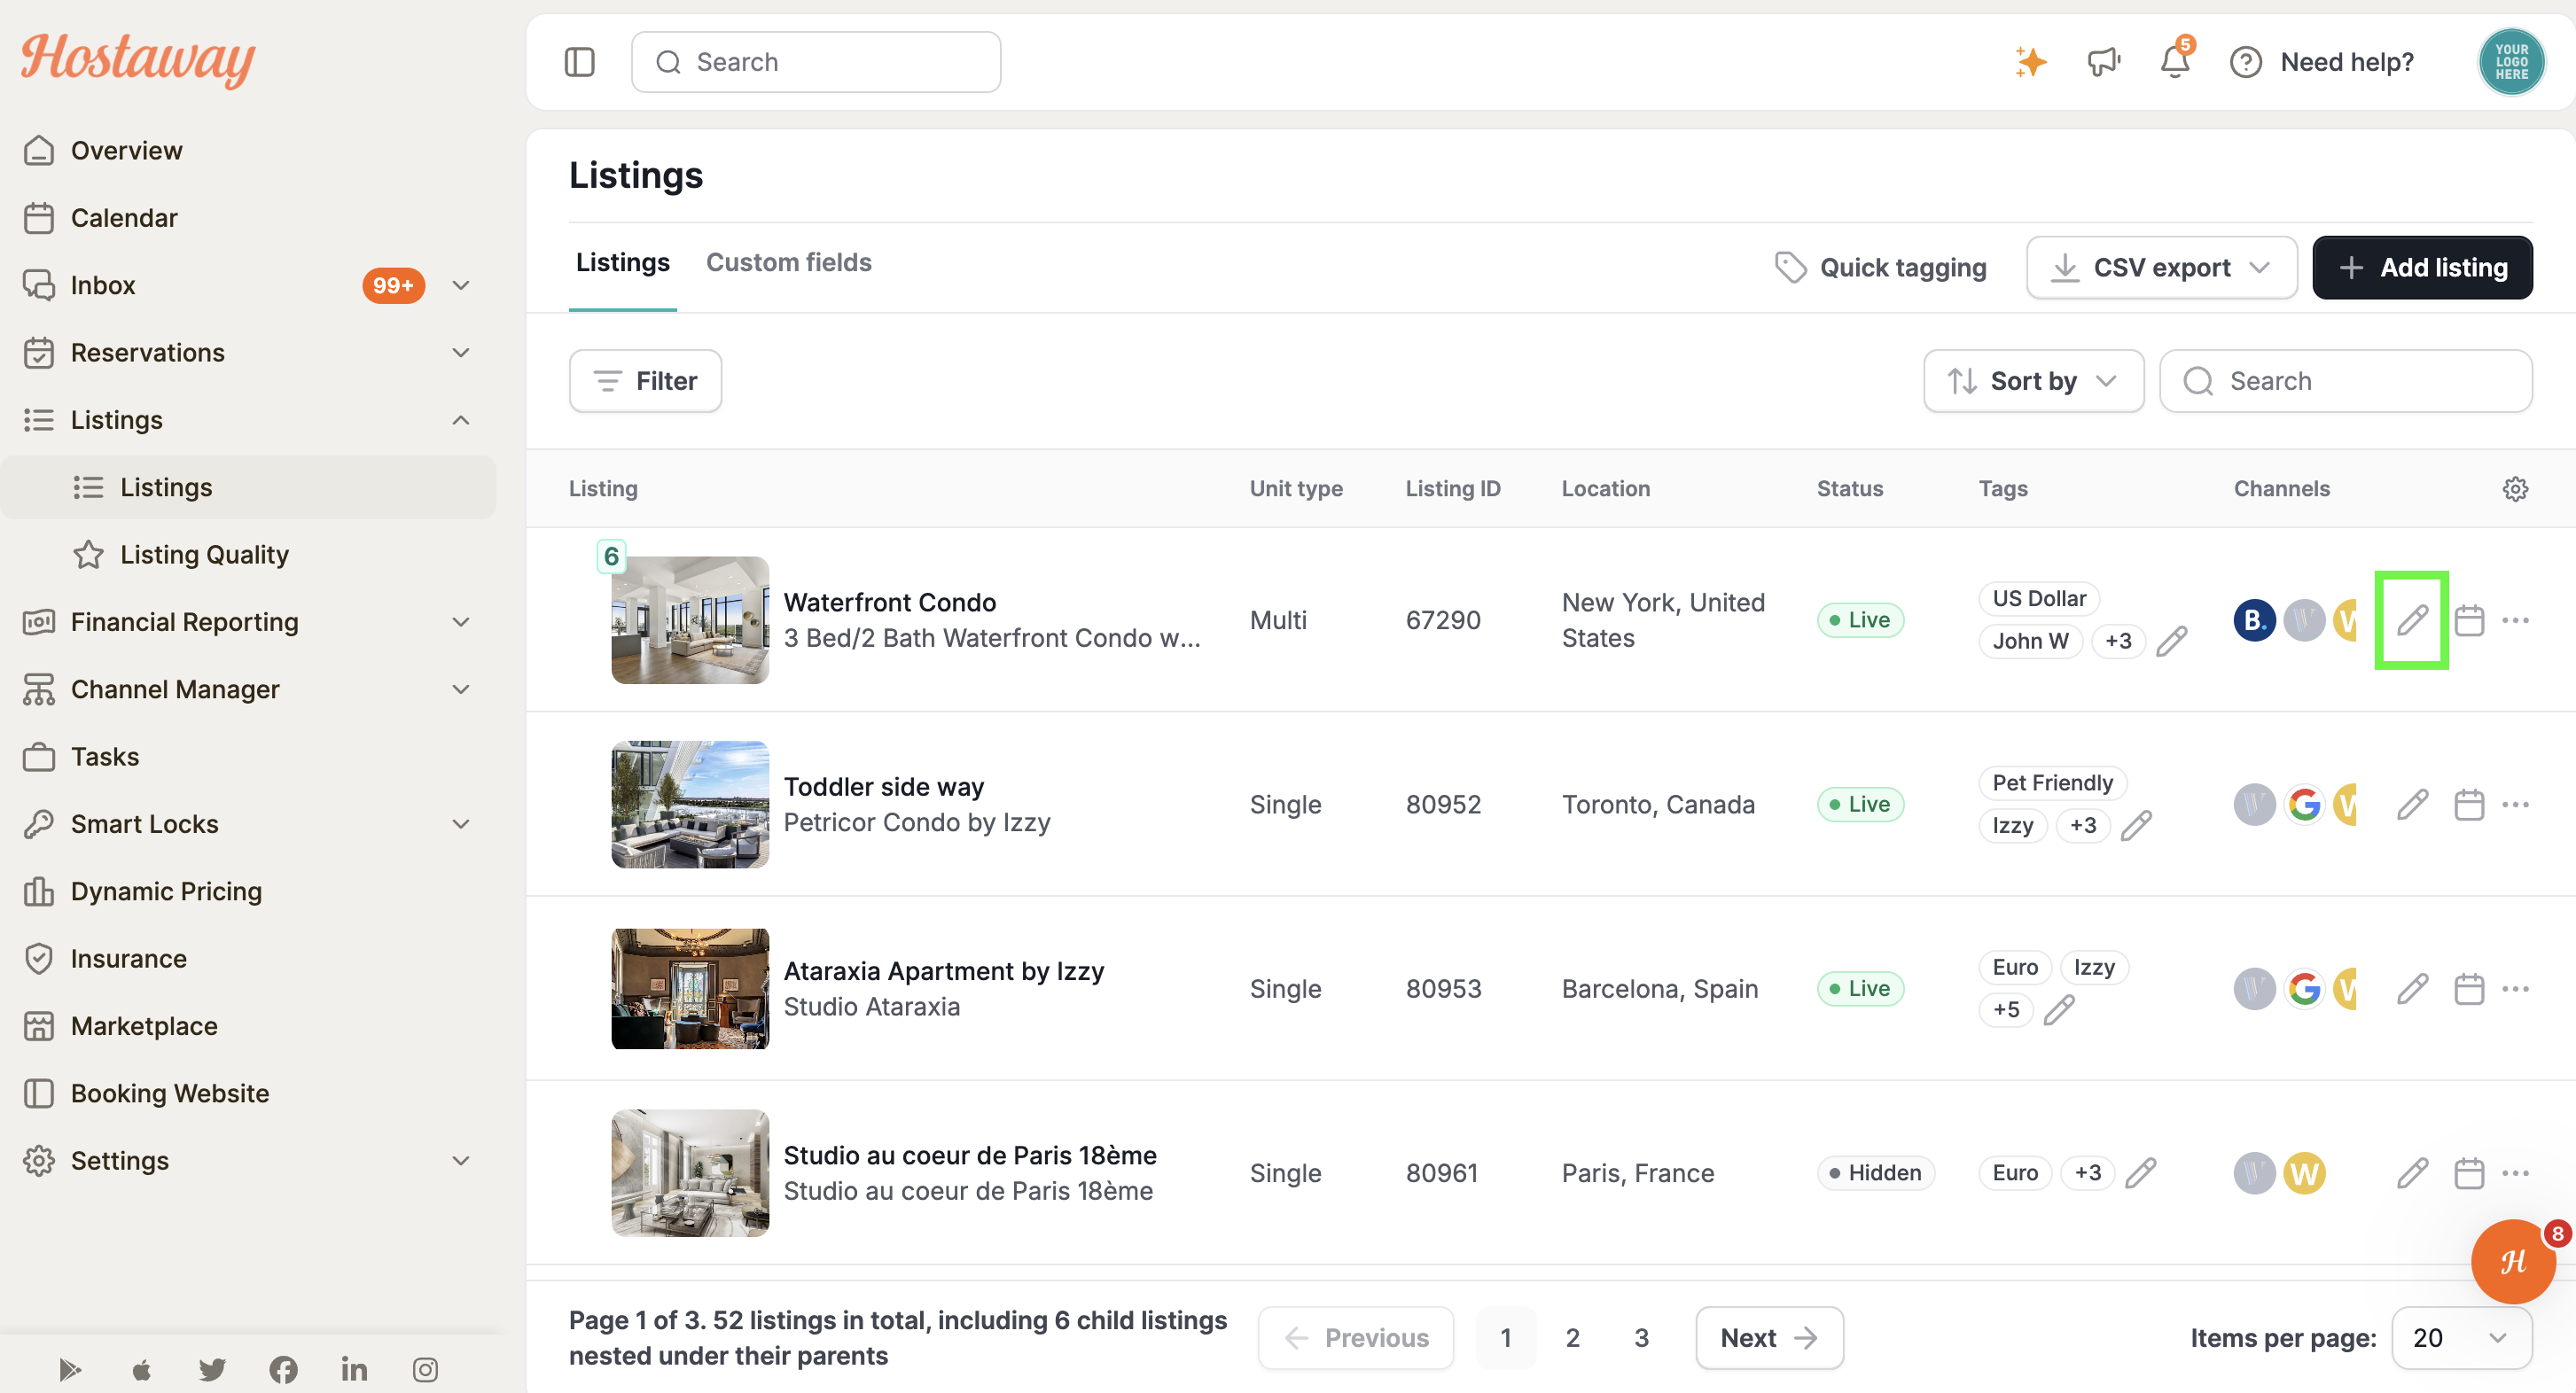Open the Google Play store icon
The height and width of the screenshot is (1393, 2576).
tap(70, 1369)
